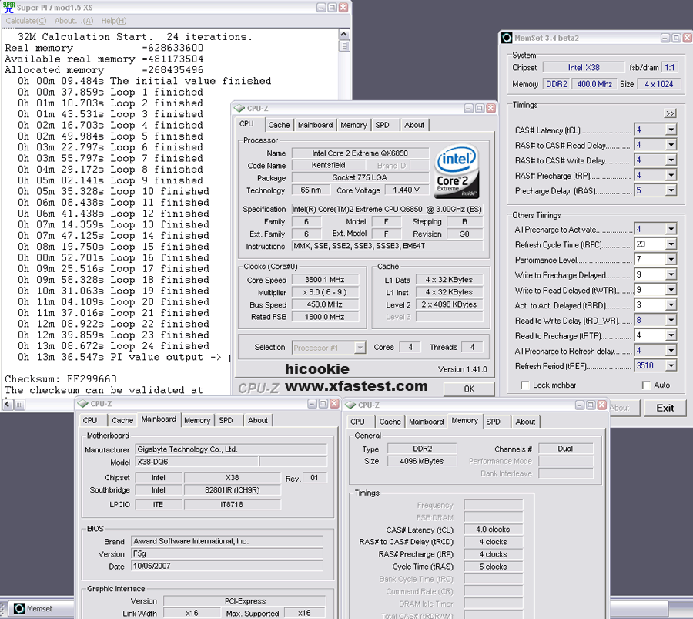Click Chipset value Intel X38 in MemSet
Viewport: 693px width, 619px height.
point(584,67)
